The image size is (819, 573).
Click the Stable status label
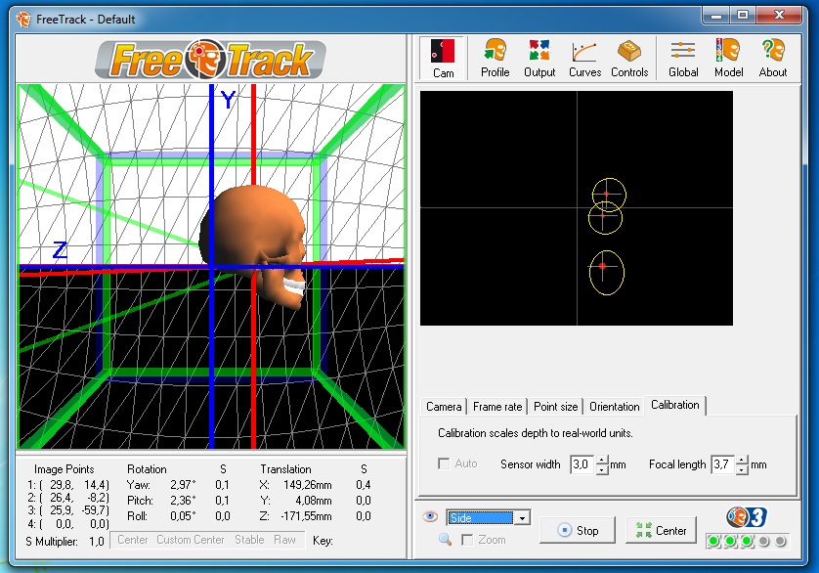[249, 540]
